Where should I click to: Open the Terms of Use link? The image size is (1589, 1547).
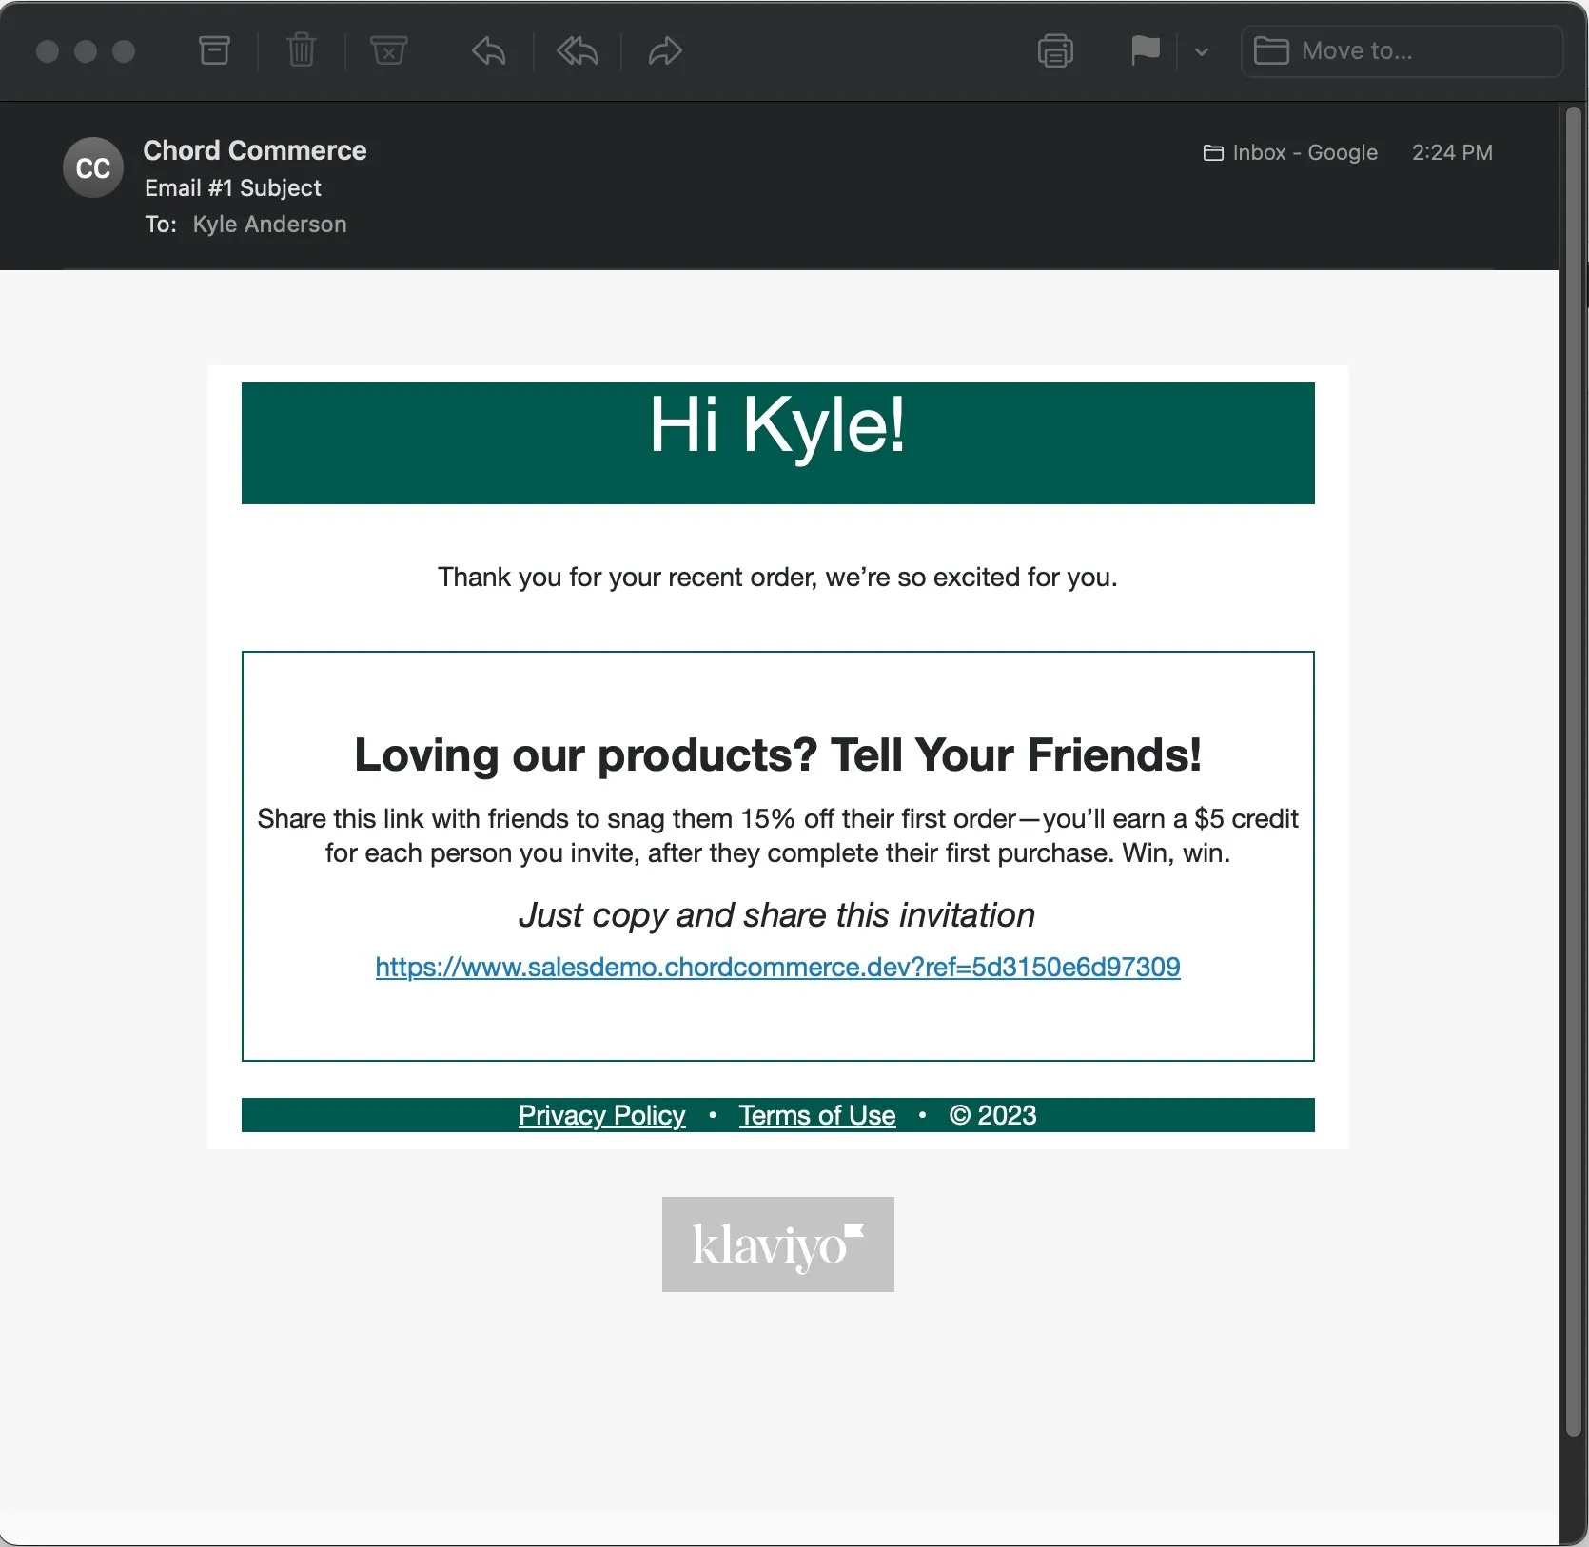pyautogui.click(x=817, y=1115)
